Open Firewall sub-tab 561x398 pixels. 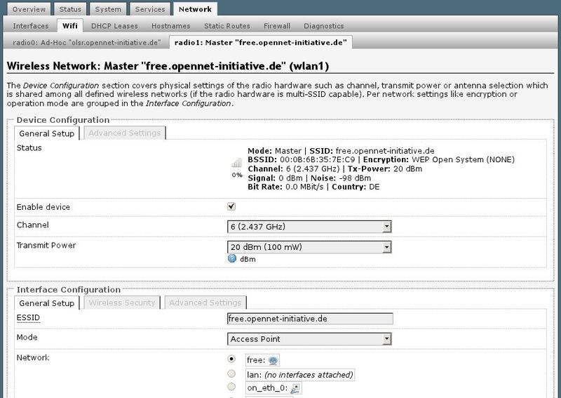[277, 26]
